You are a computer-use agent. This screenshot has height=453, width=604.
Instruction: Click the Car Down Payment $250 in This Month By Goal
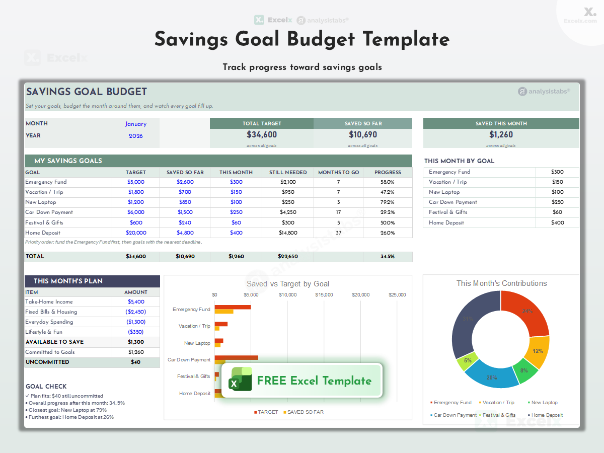pos(558,202)
